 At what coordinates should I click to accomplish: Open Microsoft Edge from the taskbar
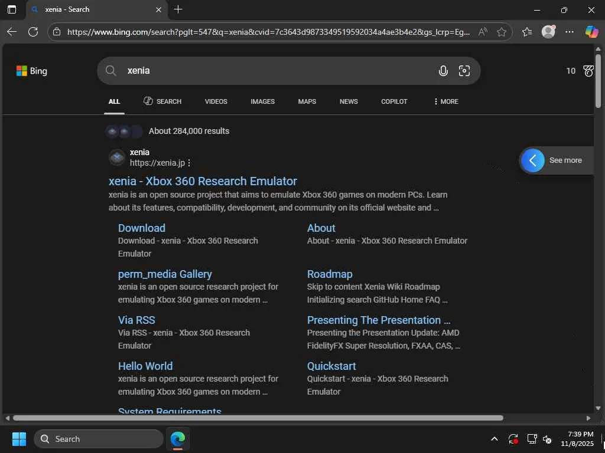(x=178, y=439)
